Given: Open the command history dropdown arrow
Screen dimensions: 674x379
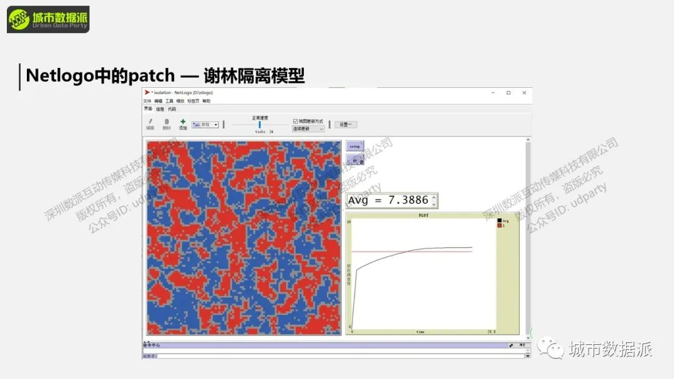Looking at the screenshot, I should click(528, 357).
